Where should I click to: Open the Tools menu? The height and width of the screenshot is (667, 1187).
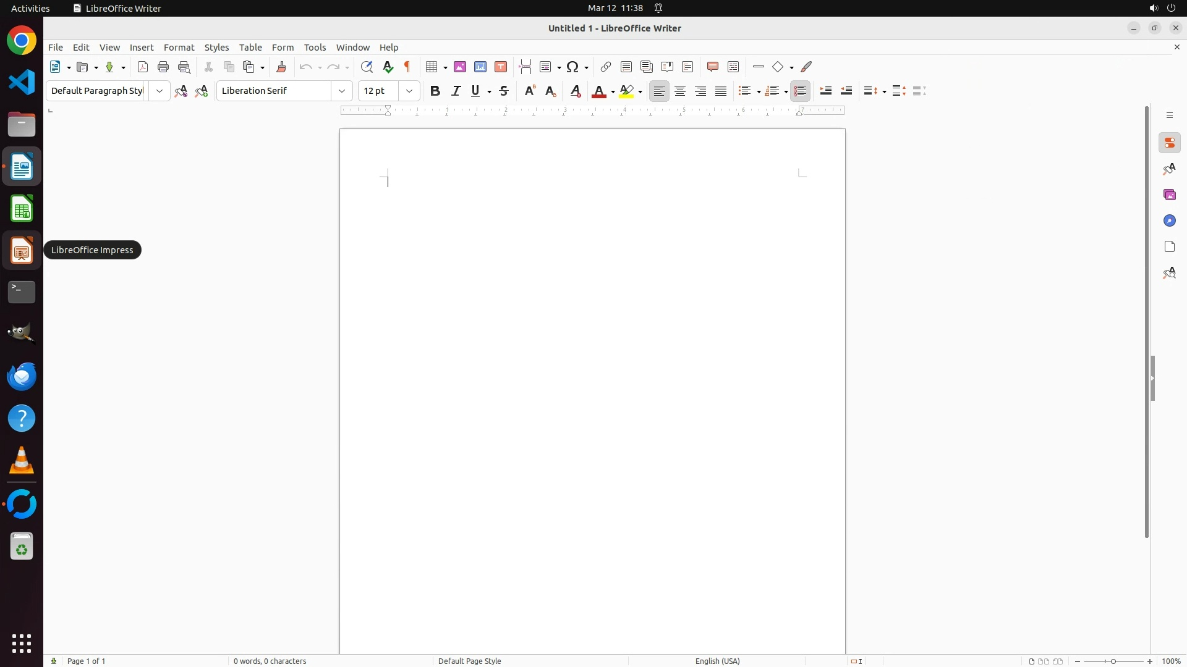point(315,48)
